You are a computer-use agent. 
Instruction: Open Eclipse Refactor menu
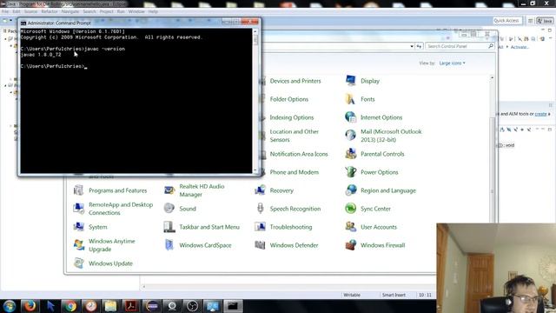point(50,11)
